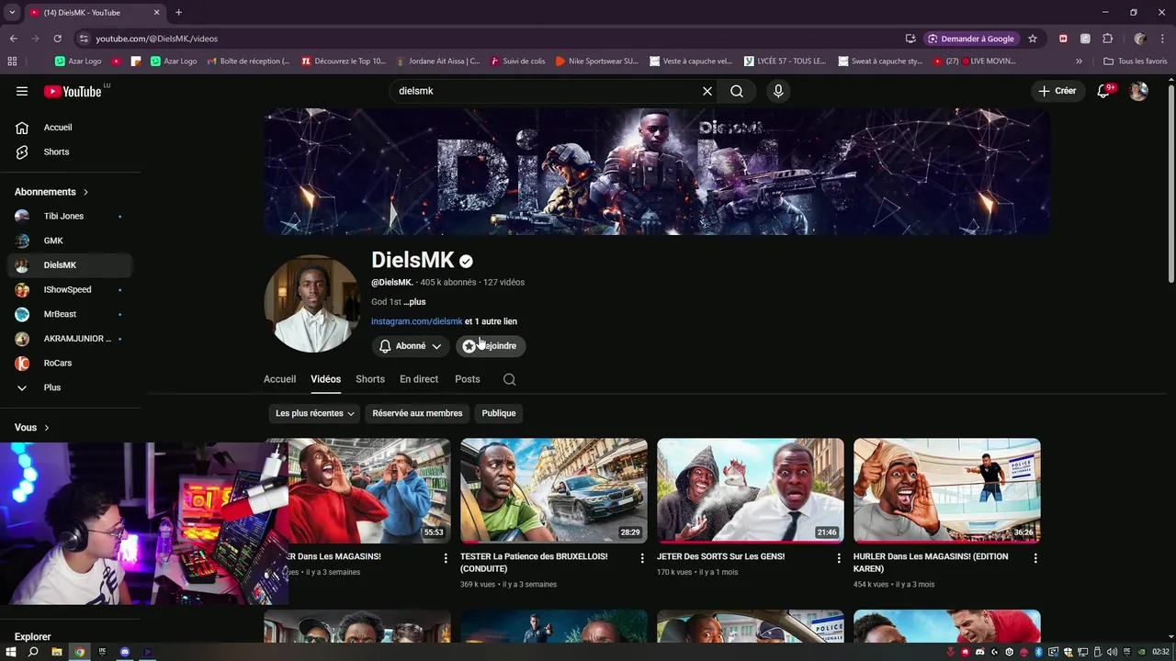Open Windows Start menu
Screen dimensions: 1176x661
[11, 652]
